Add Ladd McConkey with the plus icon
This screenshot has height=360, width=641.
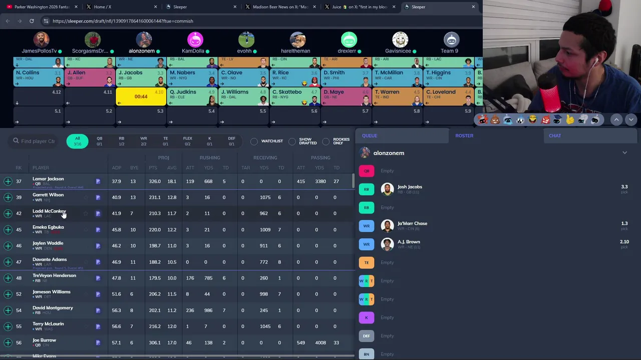8,213
